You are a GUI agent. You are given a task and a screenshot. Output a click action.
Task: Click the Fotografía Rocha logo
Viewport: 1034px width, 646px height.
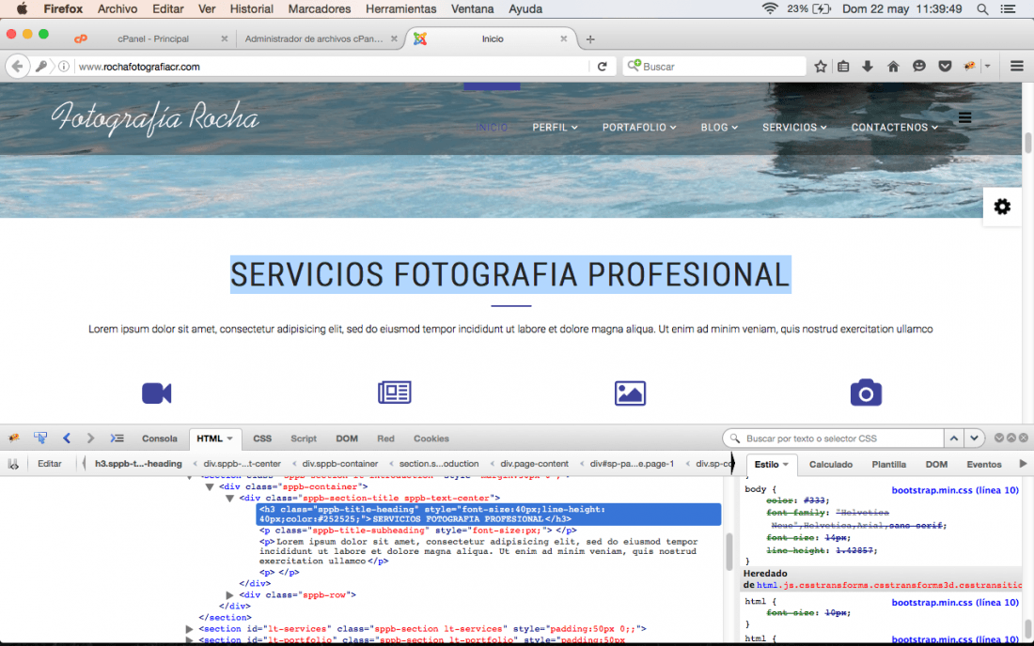(156, 118)
